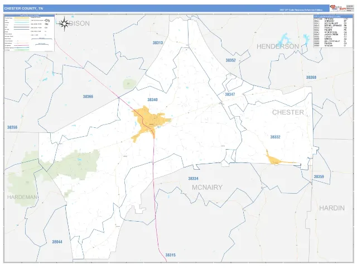Click the small green area inside ZIP 38366
Image resolution: width=357 pixels, height=268 pixels.
129,84
